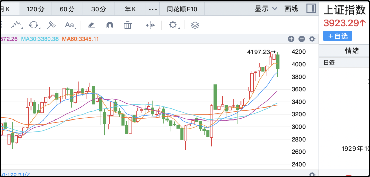The height and width of the screenshot is (177, 370).
Task: Delete drawings with the trash icon
Action: click(127, 25)
